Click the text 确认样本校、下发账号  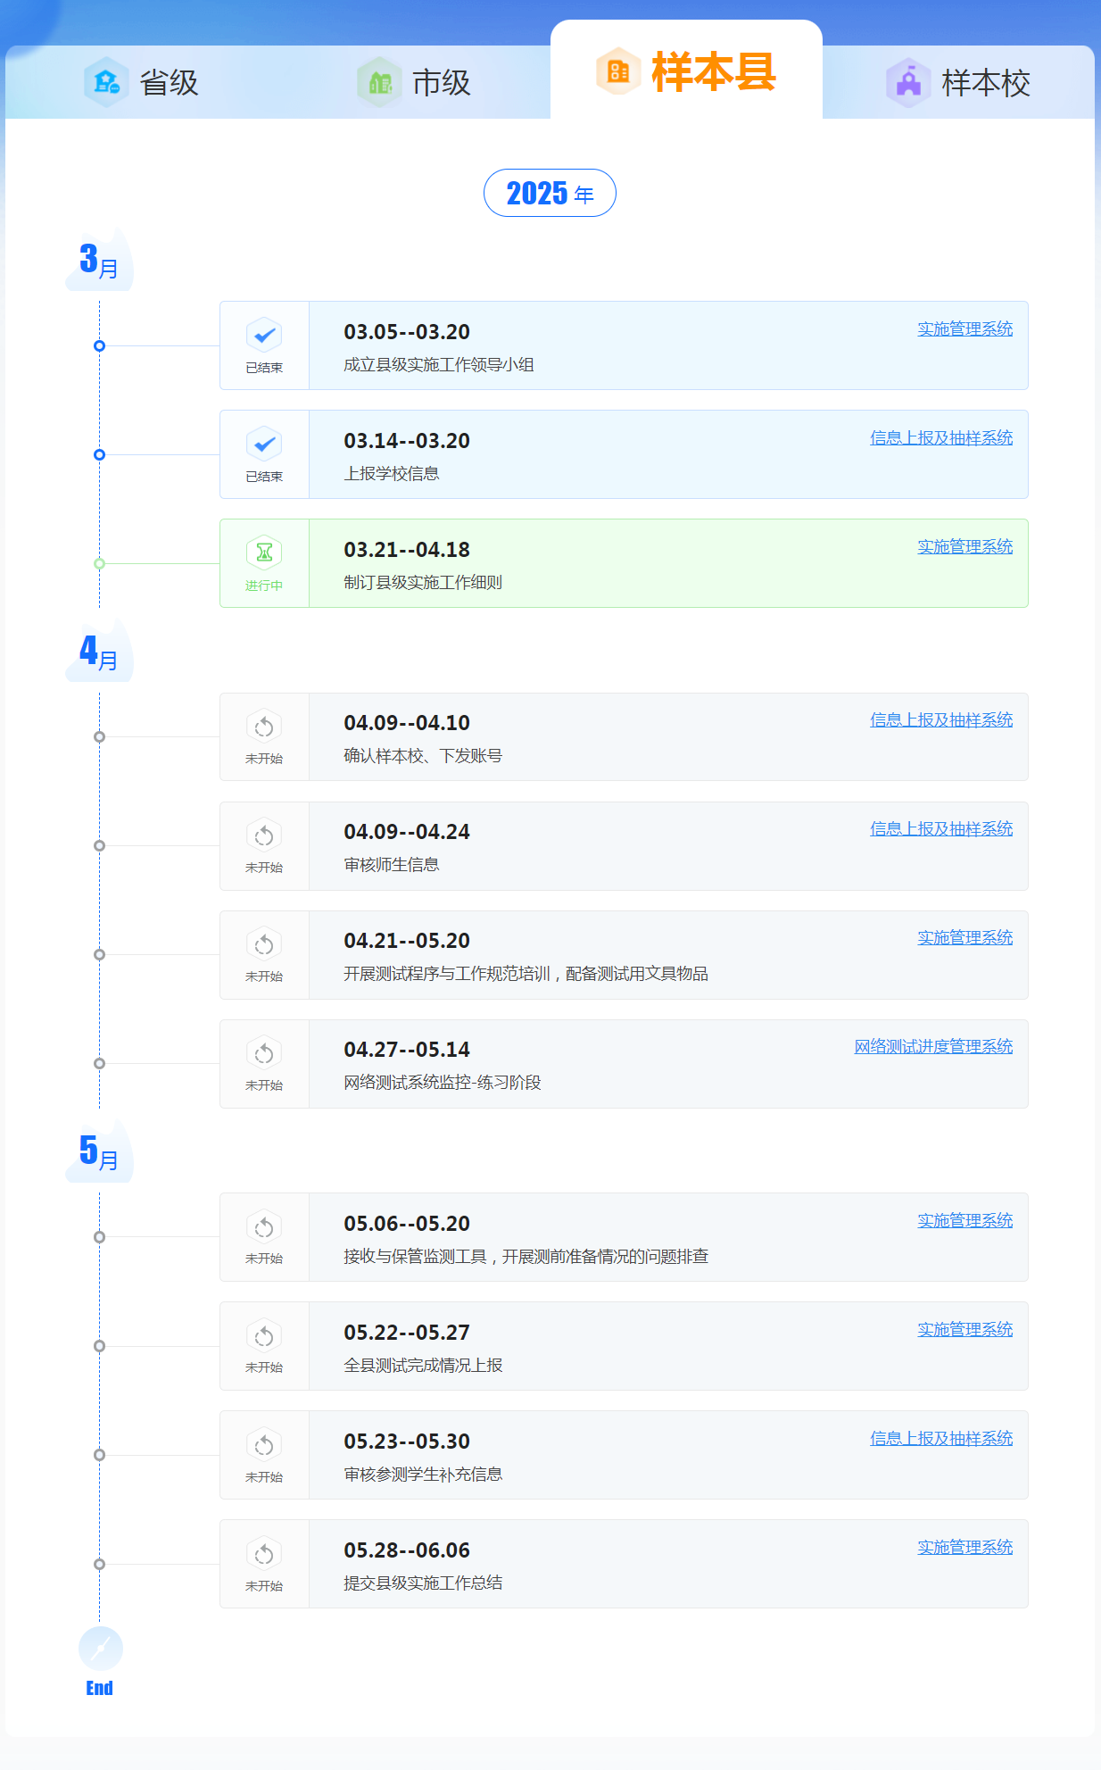423,755
